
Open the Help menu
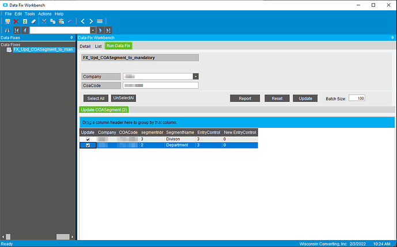coord(59,14)
